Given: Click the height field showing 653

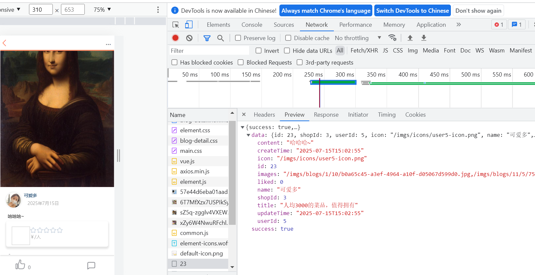Looking at the screenshot, I should point(73,9).
